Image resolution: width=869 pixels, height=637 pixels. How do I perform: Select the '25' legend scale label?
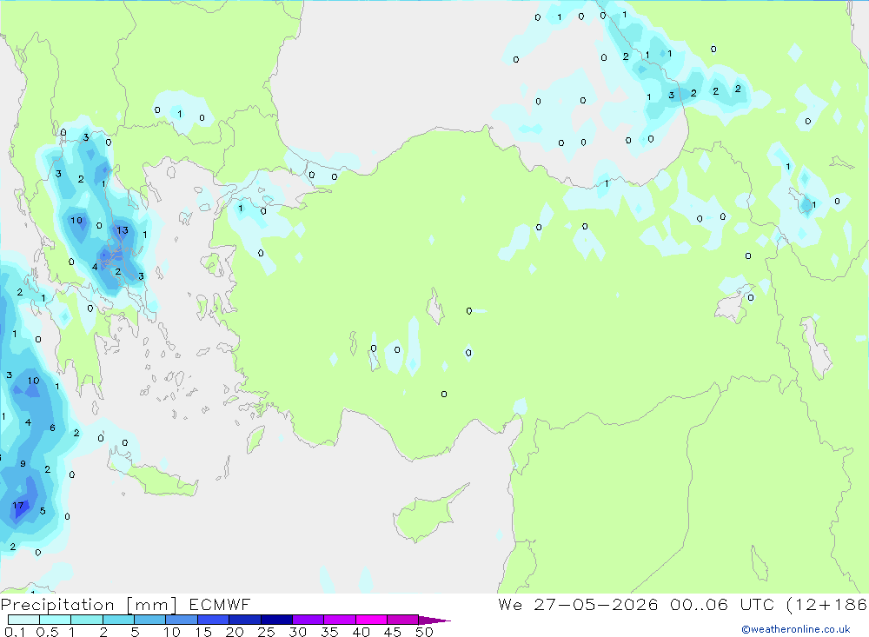267,632
